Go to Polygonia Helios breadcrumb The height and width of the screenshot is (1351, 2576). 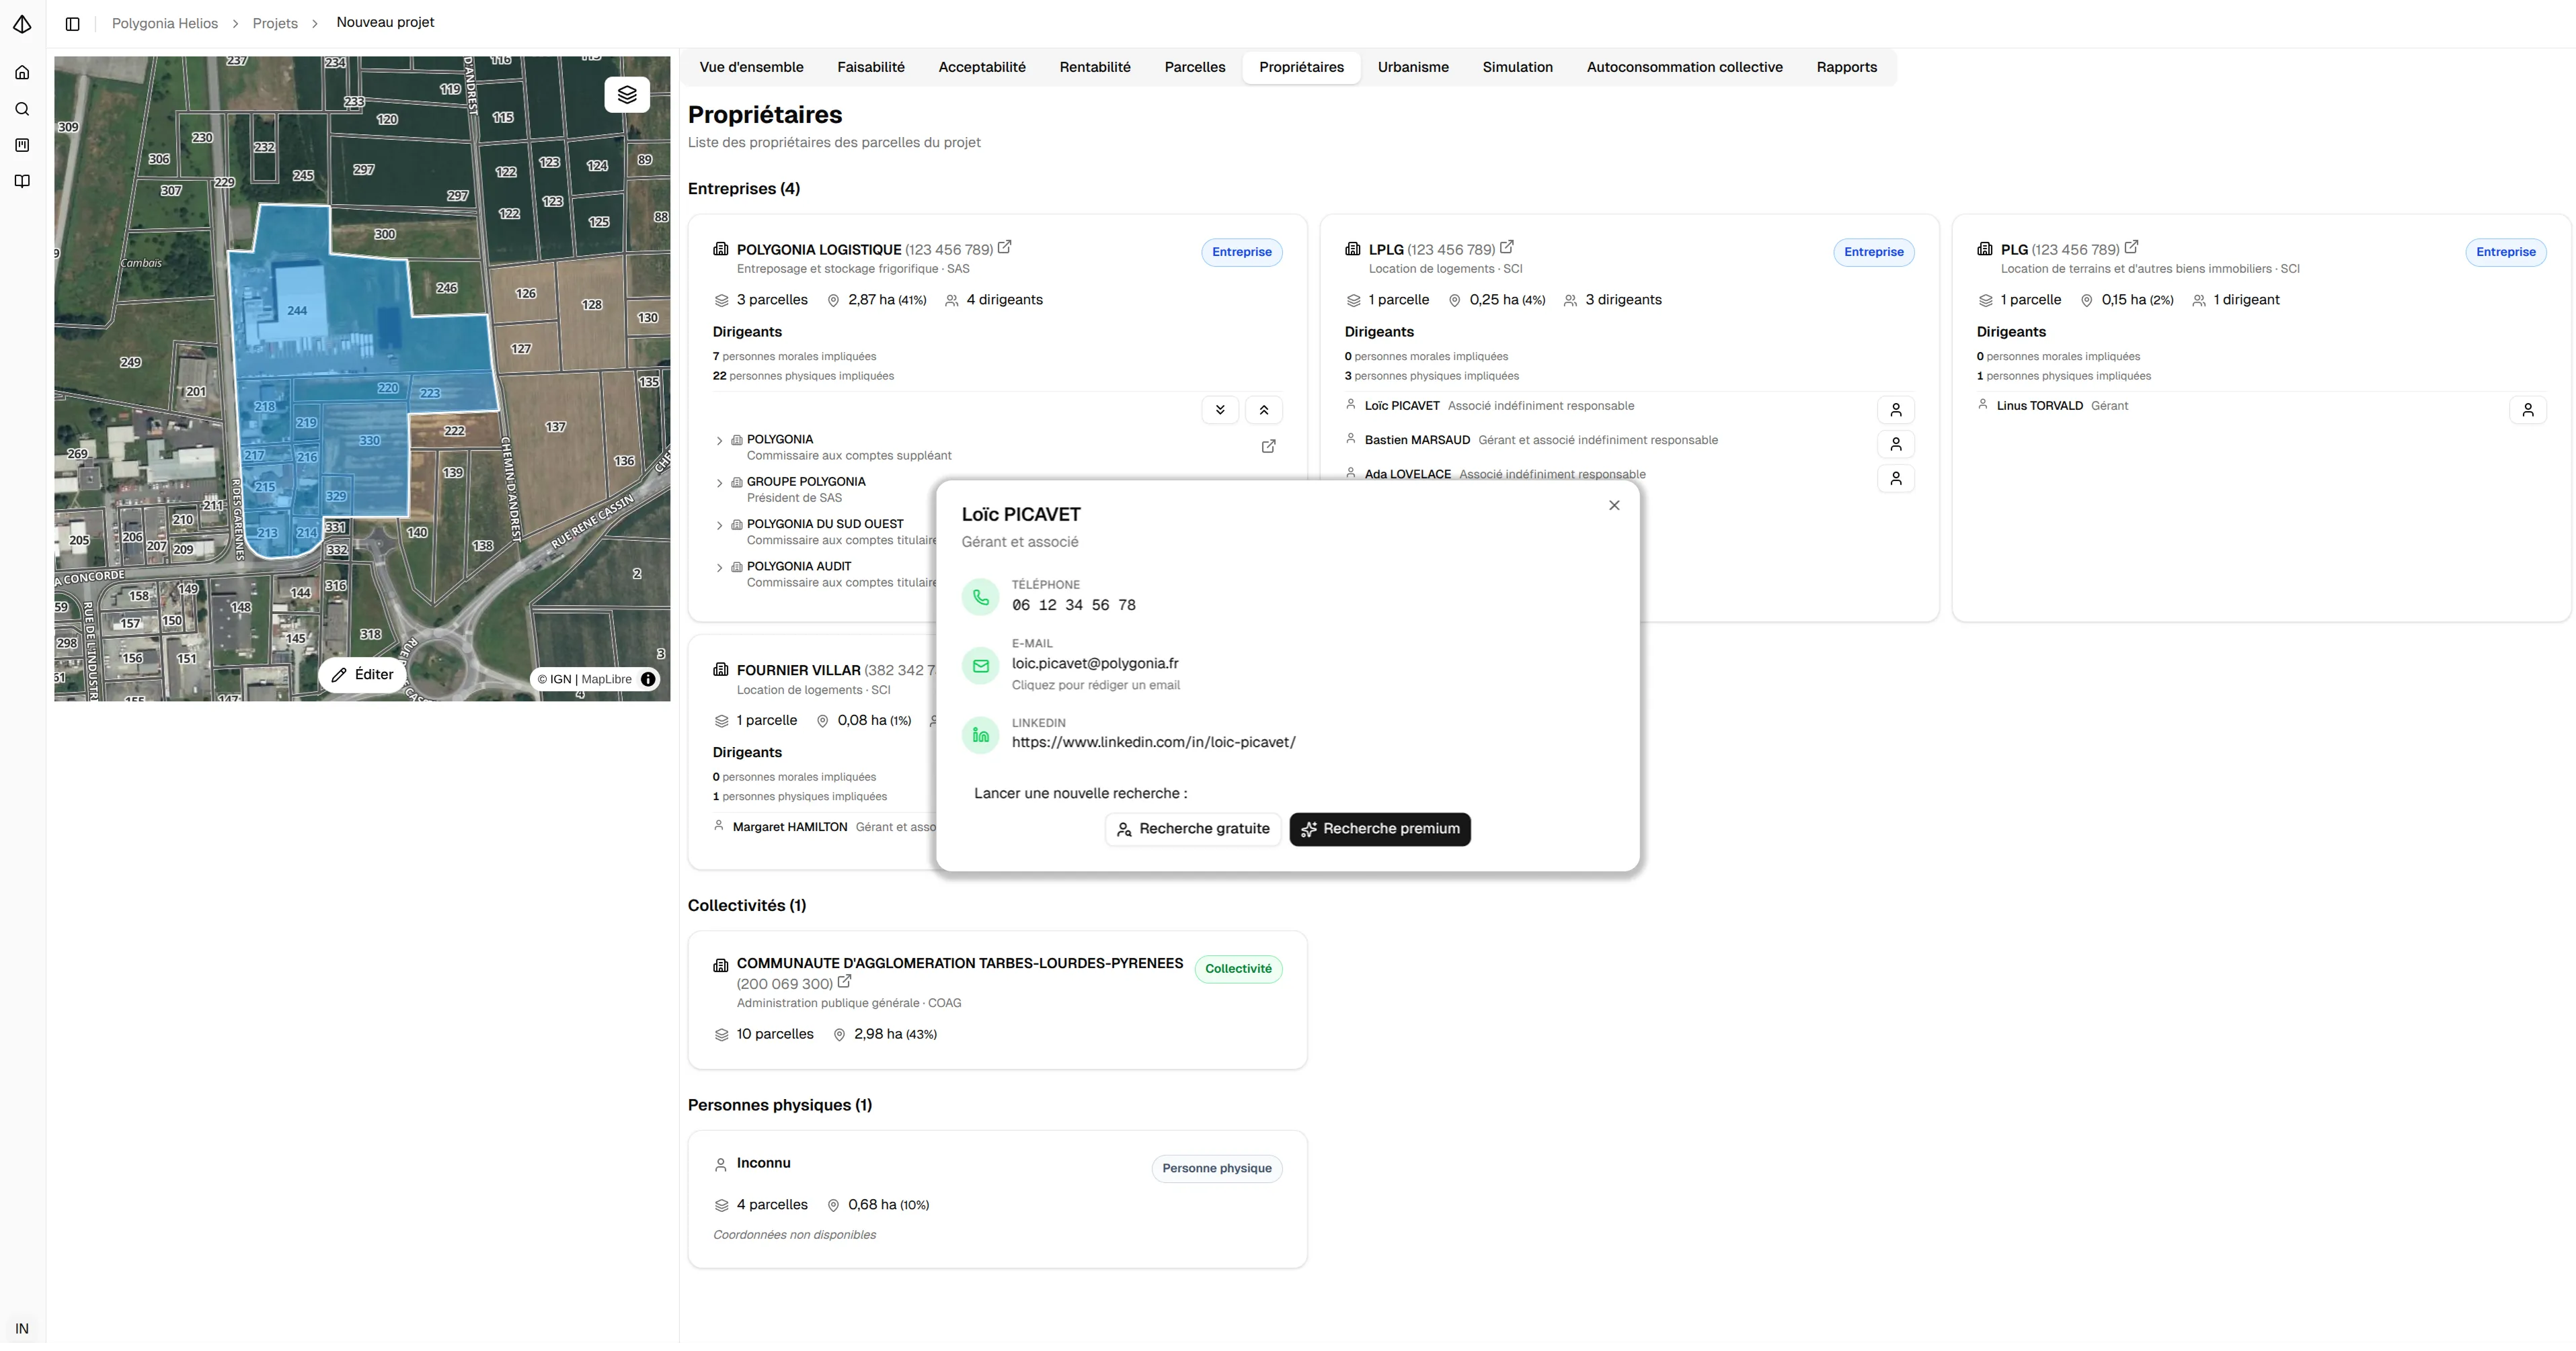(x=165, y=23)
